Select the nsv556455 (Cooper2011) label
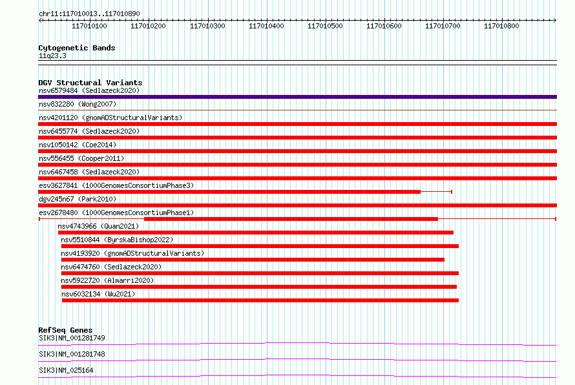The width and height of the screenshot is (575, 385). click(81, 158)
